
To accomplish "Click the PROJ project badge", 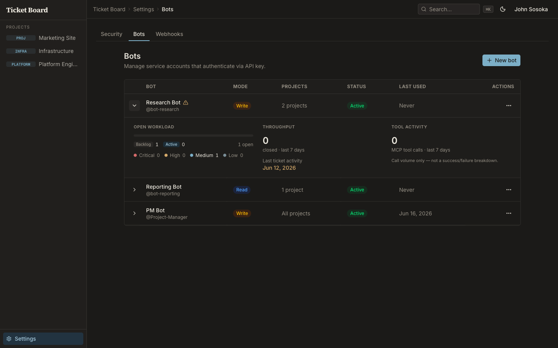I will (x=21, y=38).
